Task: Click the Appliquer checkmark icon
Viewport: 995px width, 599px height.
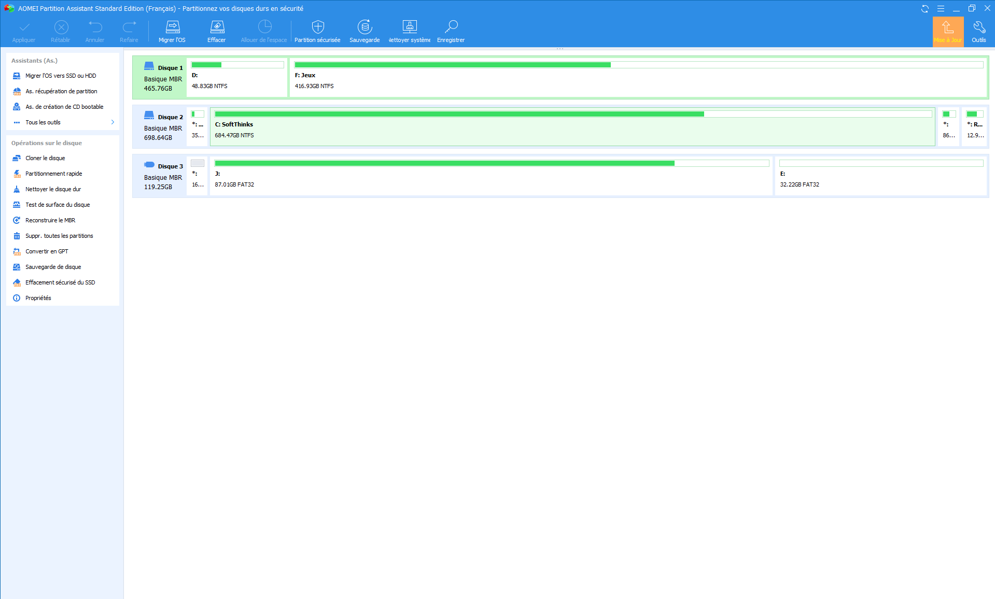Action: (x=24, y=27)
